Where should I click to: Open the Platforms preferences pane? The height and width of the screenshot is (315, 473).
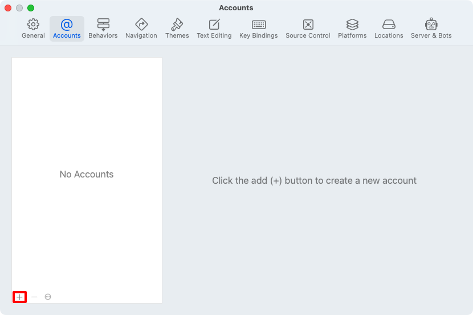coord(352,29)
